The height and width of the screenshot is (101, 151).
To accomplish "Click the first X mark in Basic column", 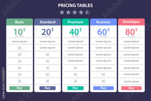I will (20, 48).
